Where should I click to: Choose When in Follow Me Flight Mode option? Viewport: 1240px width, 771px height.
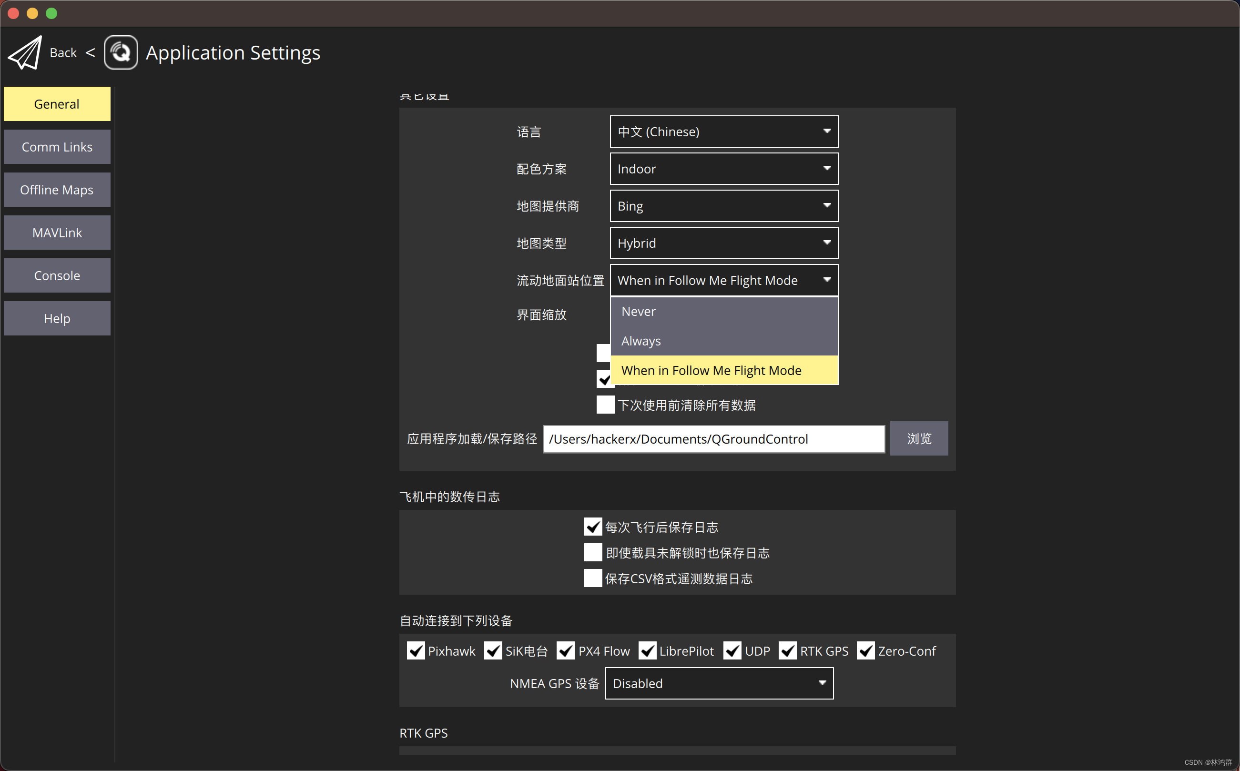(x=724, y=370)
